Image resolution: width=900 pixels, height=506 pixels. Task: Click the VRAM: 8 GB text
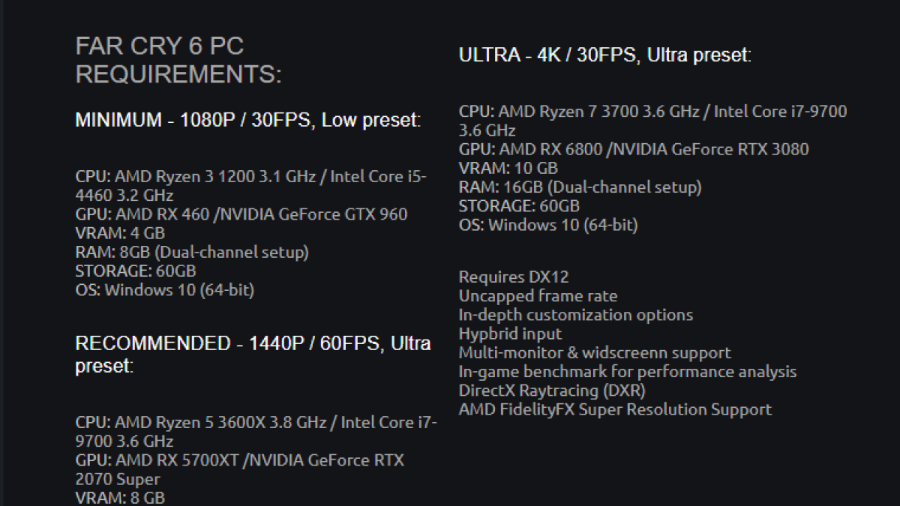point(120,498)
